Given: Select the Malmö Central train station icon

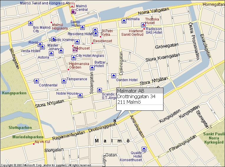Looking at the screenshot, I should [74, 11].
